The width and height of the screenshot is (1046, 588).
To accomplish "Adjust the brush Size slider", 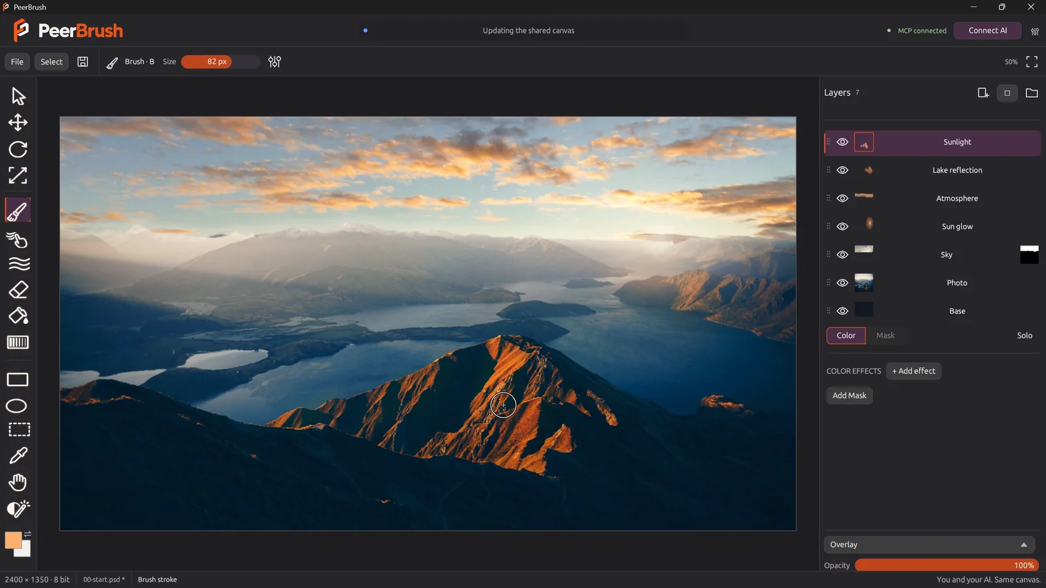I will (x=220, y=61).
